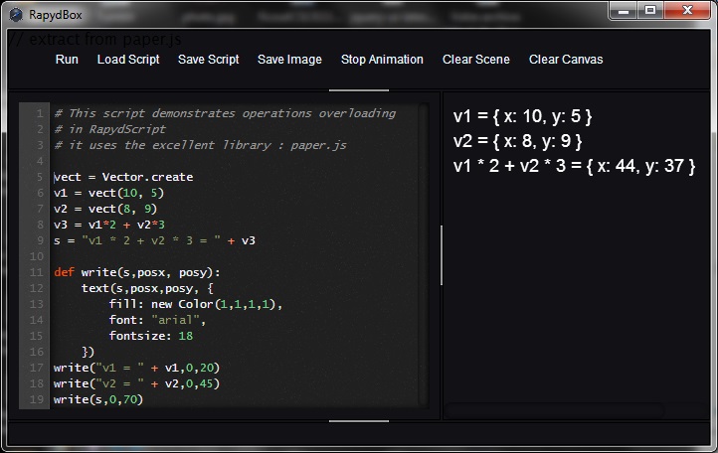This screenshot has height=453, width=718.
Task: Click line number 4 in the gutter
Action: 40,161
